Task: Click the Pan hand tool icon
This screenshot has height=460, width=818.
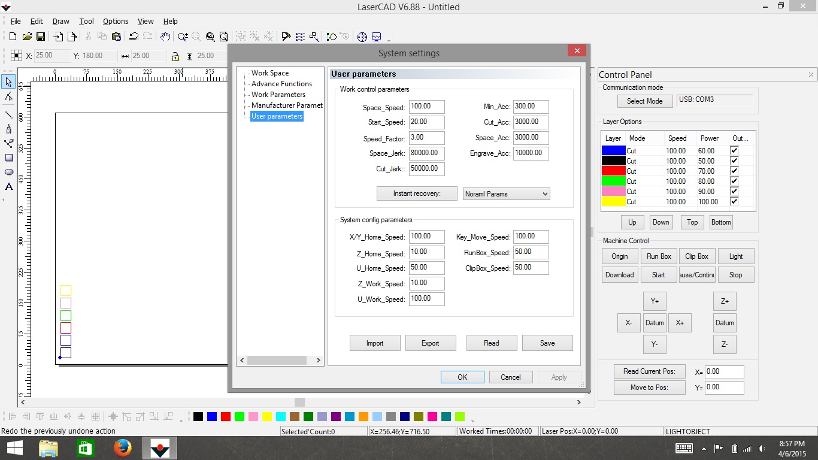Action: click(x=165, y=37)
